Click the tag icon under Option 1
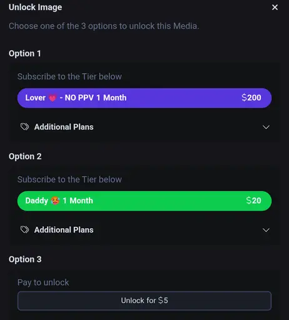 [x=24, y=127]
